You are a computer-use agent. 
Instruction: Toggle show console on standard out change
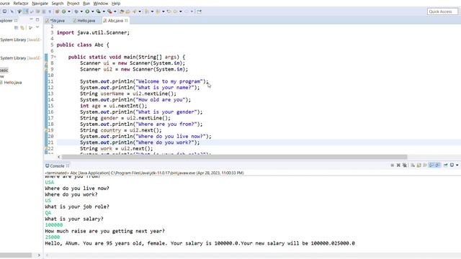[431, 165]
